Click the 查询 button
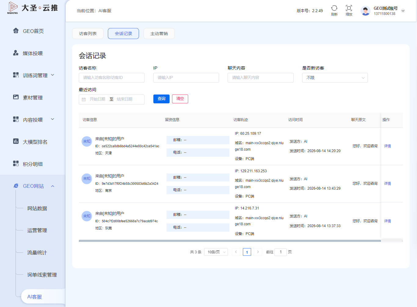The image size is (417, 307). (161, 99)
